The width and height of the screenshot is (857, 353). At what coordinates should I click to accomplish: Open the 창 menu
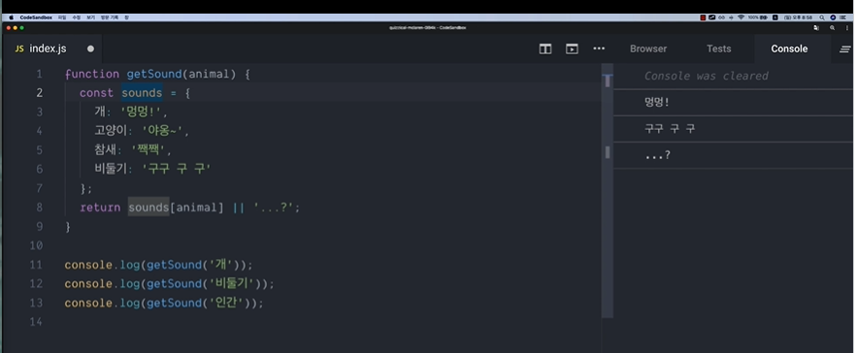126,17
